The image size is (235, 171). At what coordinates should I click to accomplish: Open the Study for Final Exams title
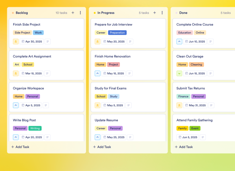tap(110, 88)
